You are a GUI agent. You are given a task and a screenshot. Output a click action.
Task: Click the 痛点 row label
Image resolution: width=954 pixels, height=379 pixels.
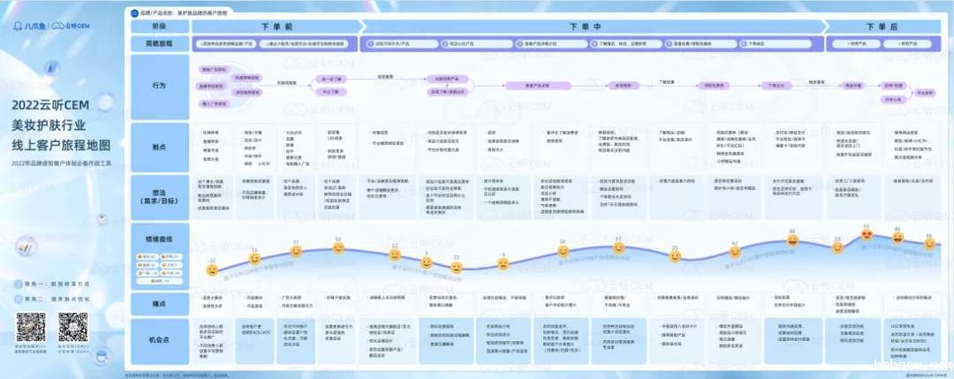tap(154, 302)
